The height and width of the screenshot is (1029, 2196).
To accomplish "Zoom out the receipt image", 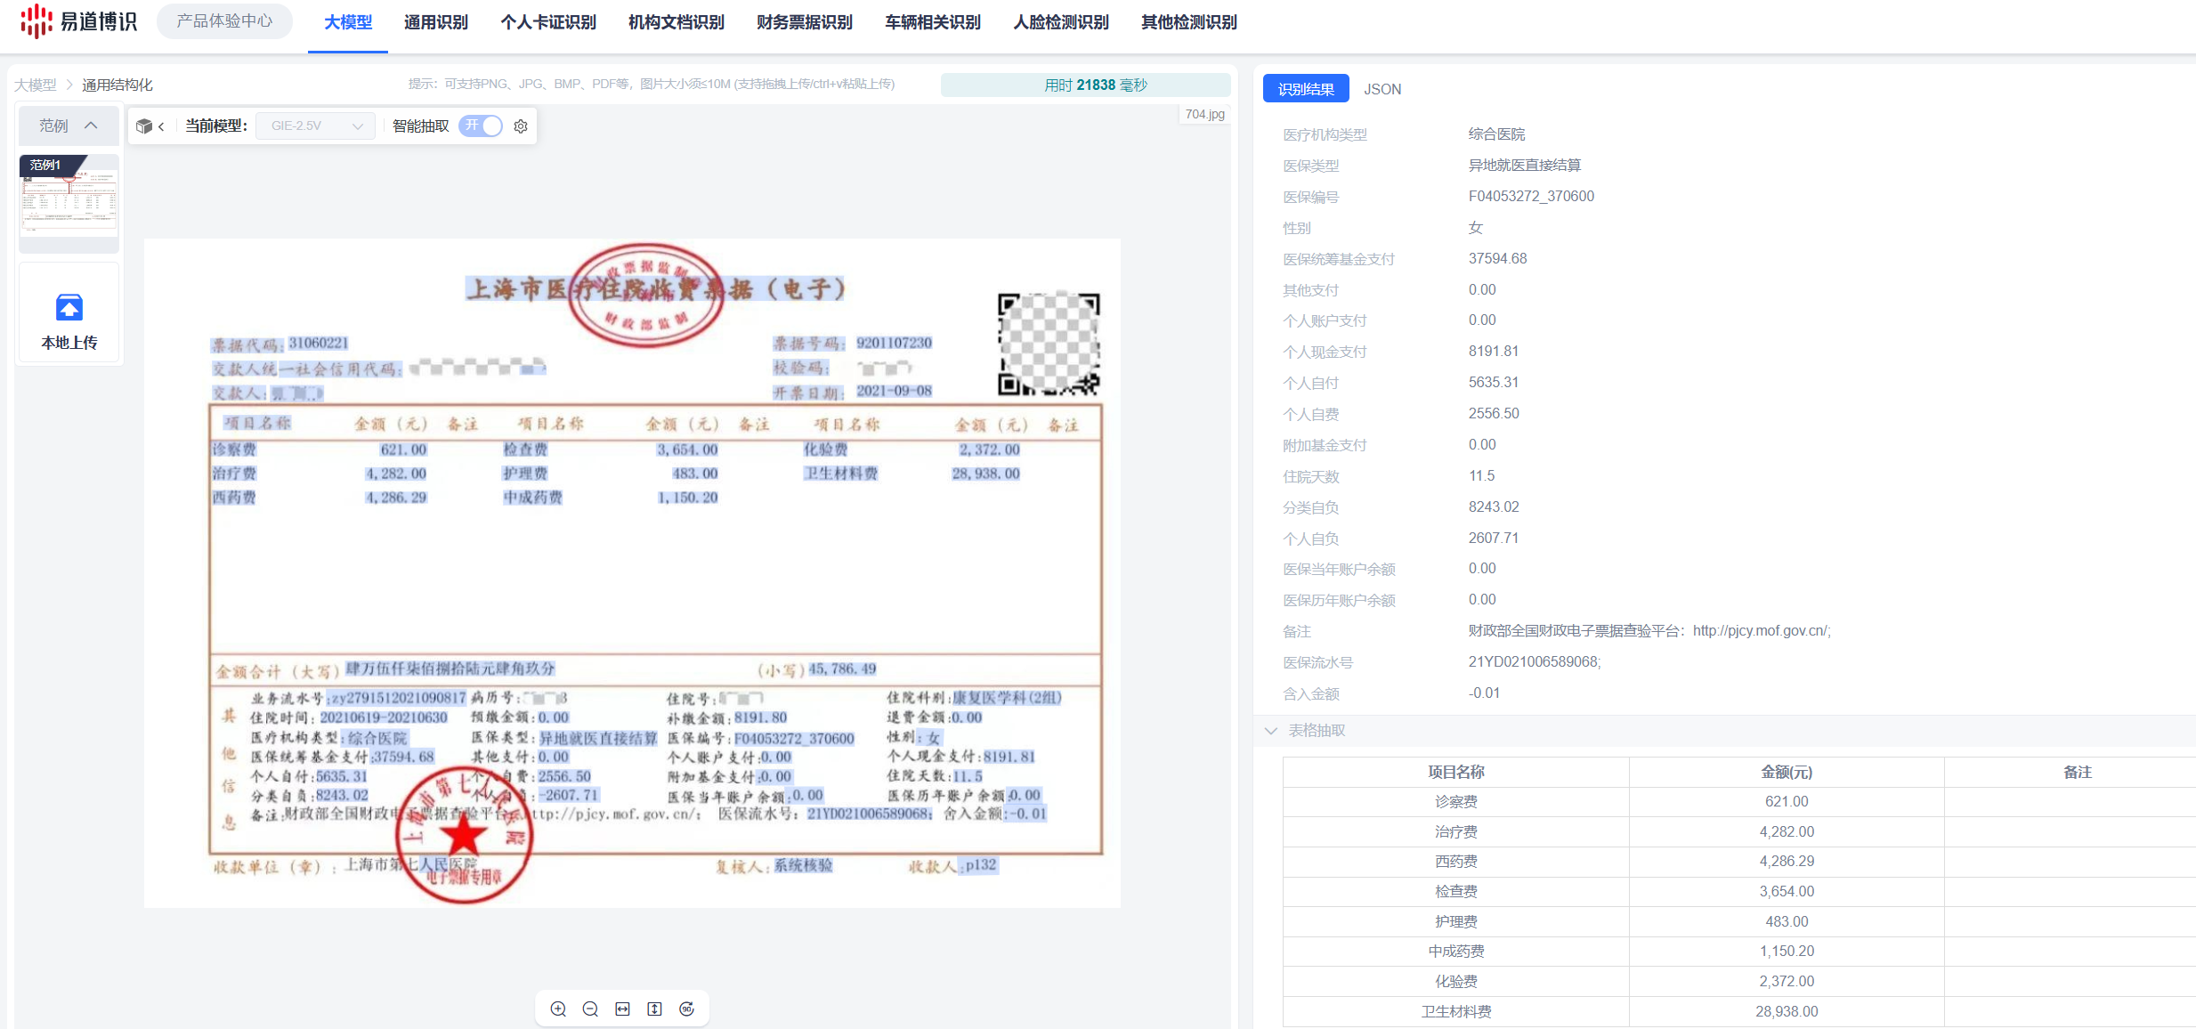I will (x=590, y=1009).
